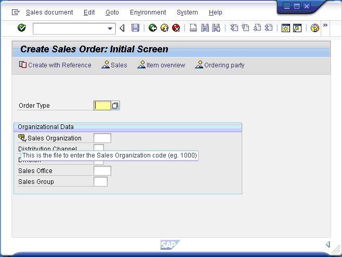Click the Ordering party button
Viewport: 342px width, 257px height.
(x=220, y=65)
